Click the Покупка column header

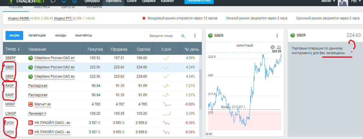click(x=95, y=49)
